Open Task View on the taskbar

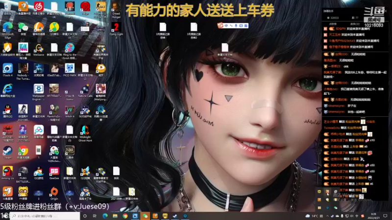point(95,216)
